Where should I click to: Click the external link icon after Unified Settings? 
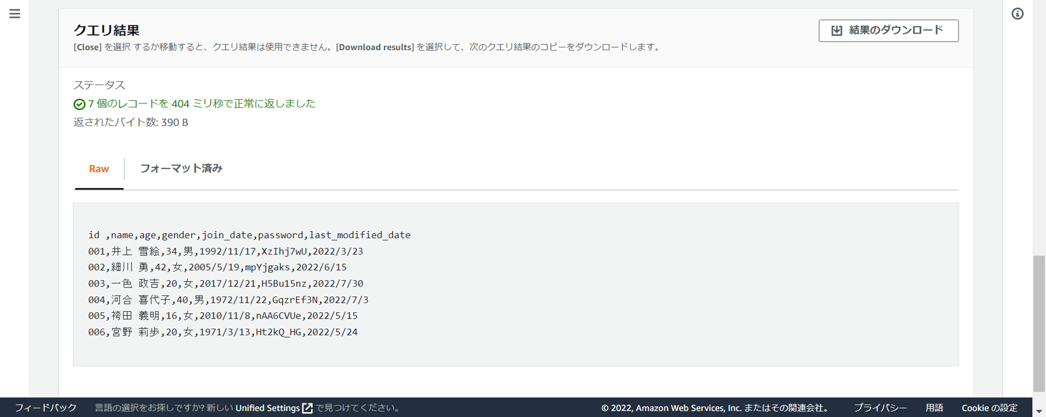[308, 408]
